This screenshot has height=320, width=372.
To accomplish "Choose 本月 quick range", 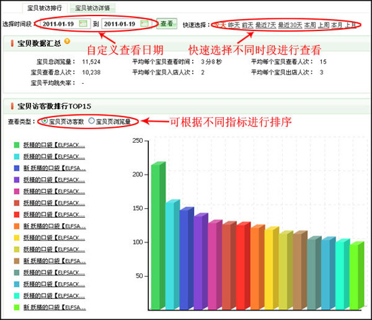I will pyautogui.click(x=337, y=25).
